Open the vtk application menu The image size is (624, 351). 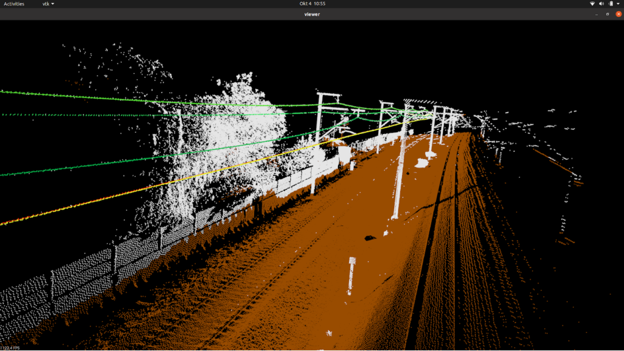[48, 4]
